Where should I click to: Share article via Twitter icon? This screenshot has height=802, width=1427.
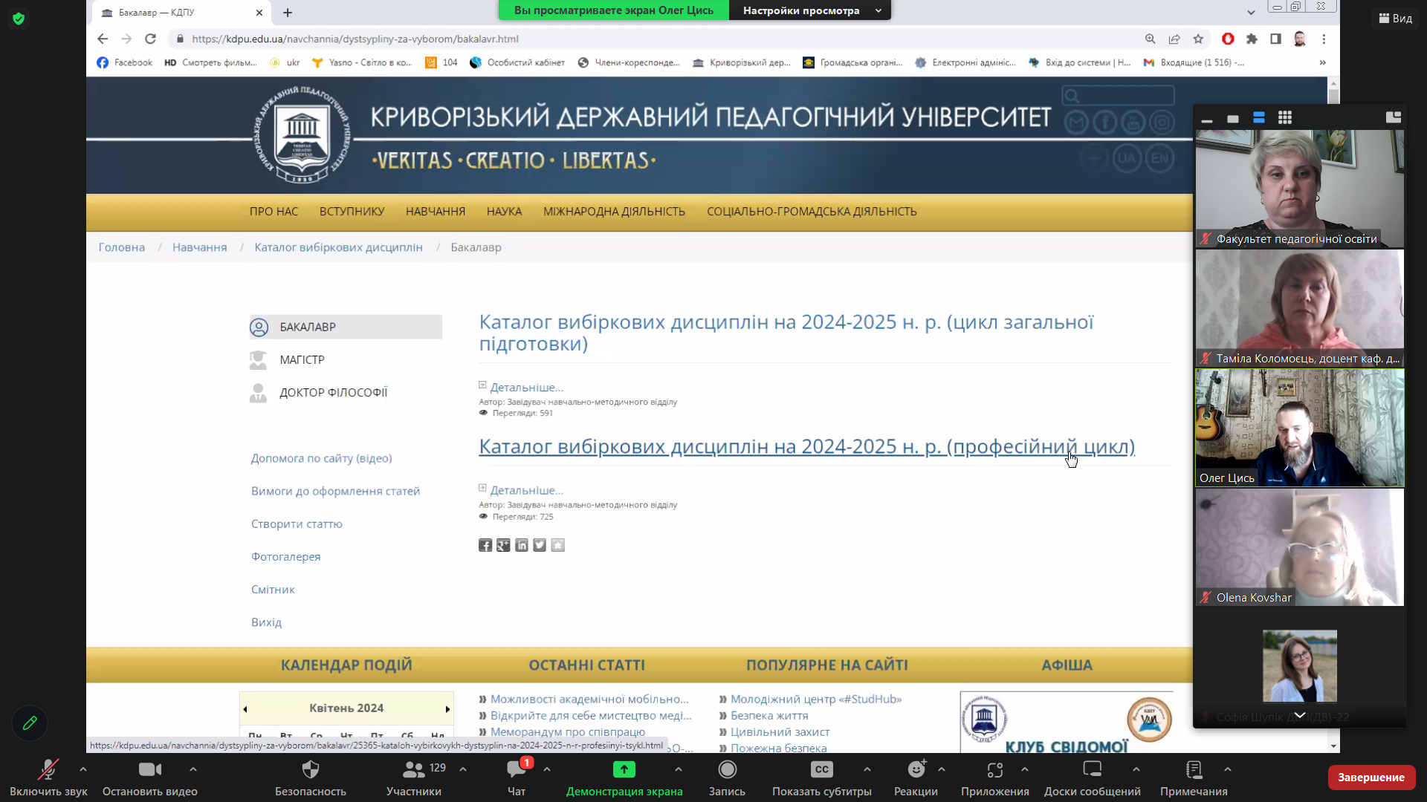click(540, 545)
